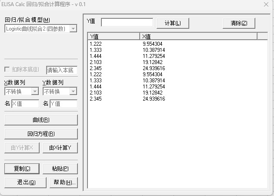Screen dimensions: 274x196
Task: Select the 由Y计算X mode button
Action: point(22,148)
